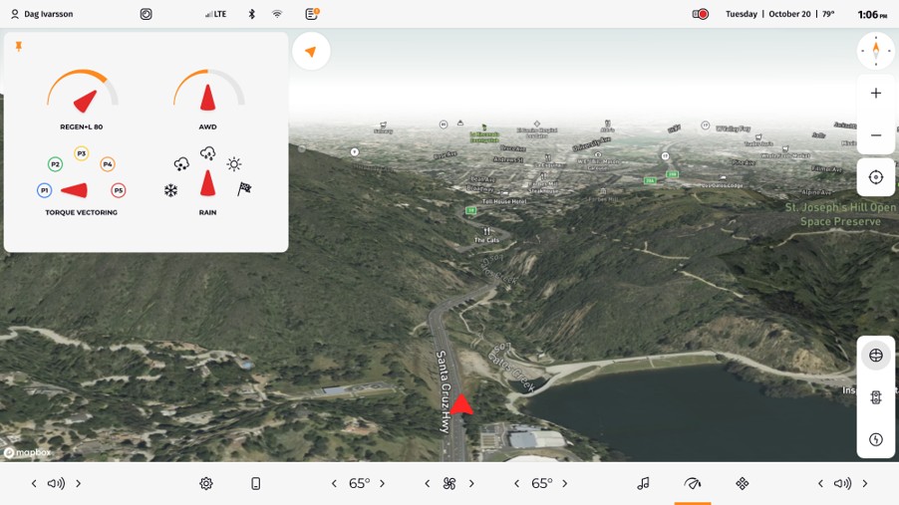Viewport: 899px width, 505px height.
Task: Recenter map on current location
Action: point(875,177)
